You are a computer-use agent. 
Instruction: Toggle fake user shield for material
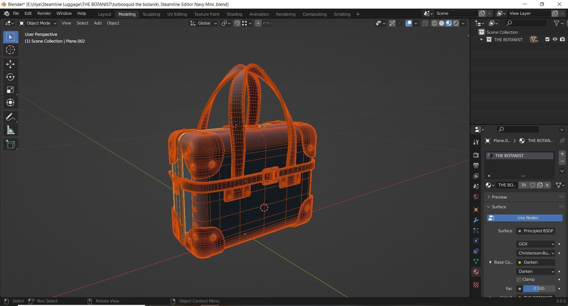pyautogui.click(x=532, y=185)
